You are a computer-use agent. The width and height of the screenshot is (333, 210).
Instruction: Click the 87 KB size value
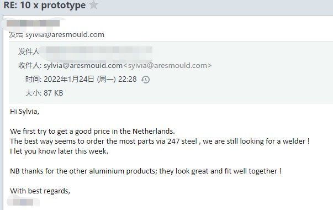pyautogui.click(x=54, y=93)
